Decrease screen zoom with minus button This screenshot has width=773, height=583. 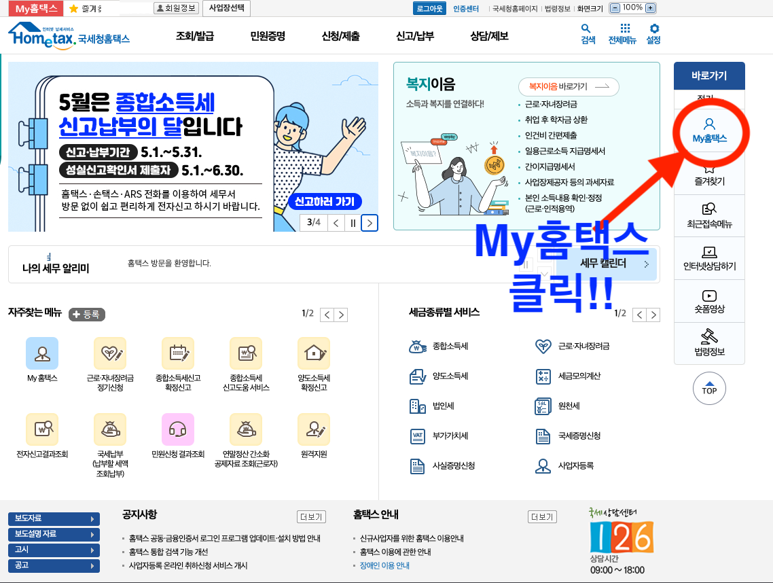point(615,8)
